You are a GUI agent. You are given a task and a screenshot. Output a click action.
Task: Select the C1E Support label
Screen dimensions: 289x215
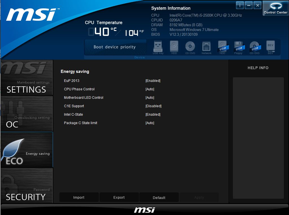74,106
